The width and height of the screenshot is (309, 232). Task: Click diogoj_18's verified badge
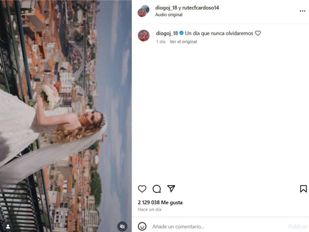click(x=182, y=33)
